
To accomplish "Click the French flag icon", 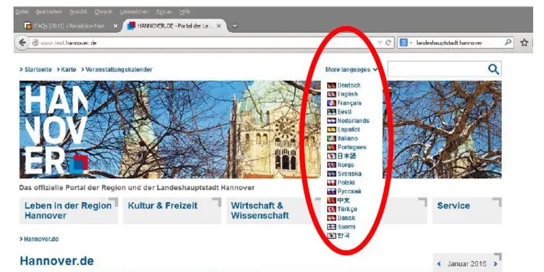I will [x=332, y=103].
